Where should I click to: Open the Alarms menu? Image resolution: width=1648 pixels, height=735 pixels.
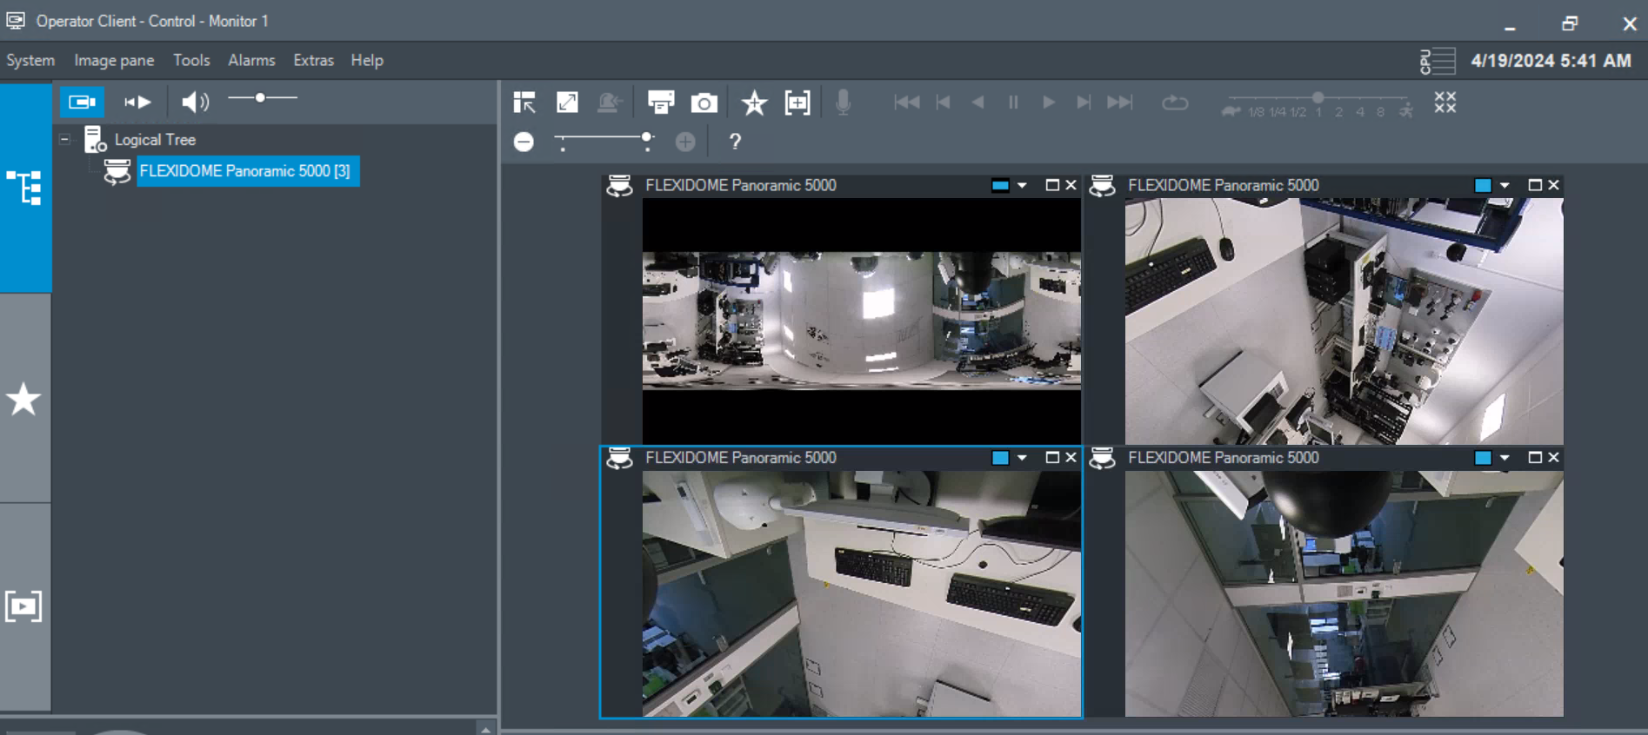[251, 60]
